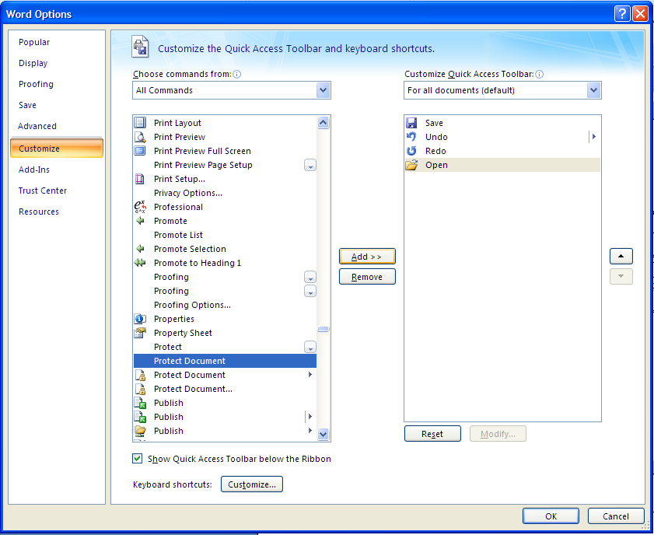The height and width of the screenshot is (535, 654).
Task: Click the padlock icon beside Protect Document...
Action: [141, 375]
